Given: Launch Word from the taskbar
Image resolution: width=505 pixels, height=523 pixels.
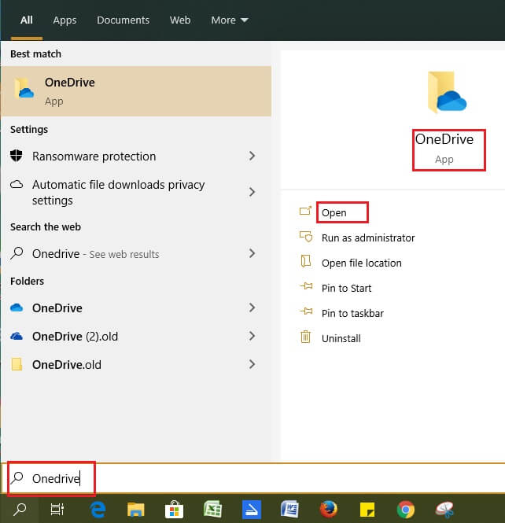Looking at the screenshot, I should tap(289, 510).
